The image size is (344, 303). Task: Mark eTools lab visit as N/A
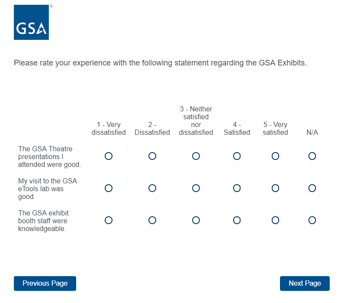pos(312,188)
